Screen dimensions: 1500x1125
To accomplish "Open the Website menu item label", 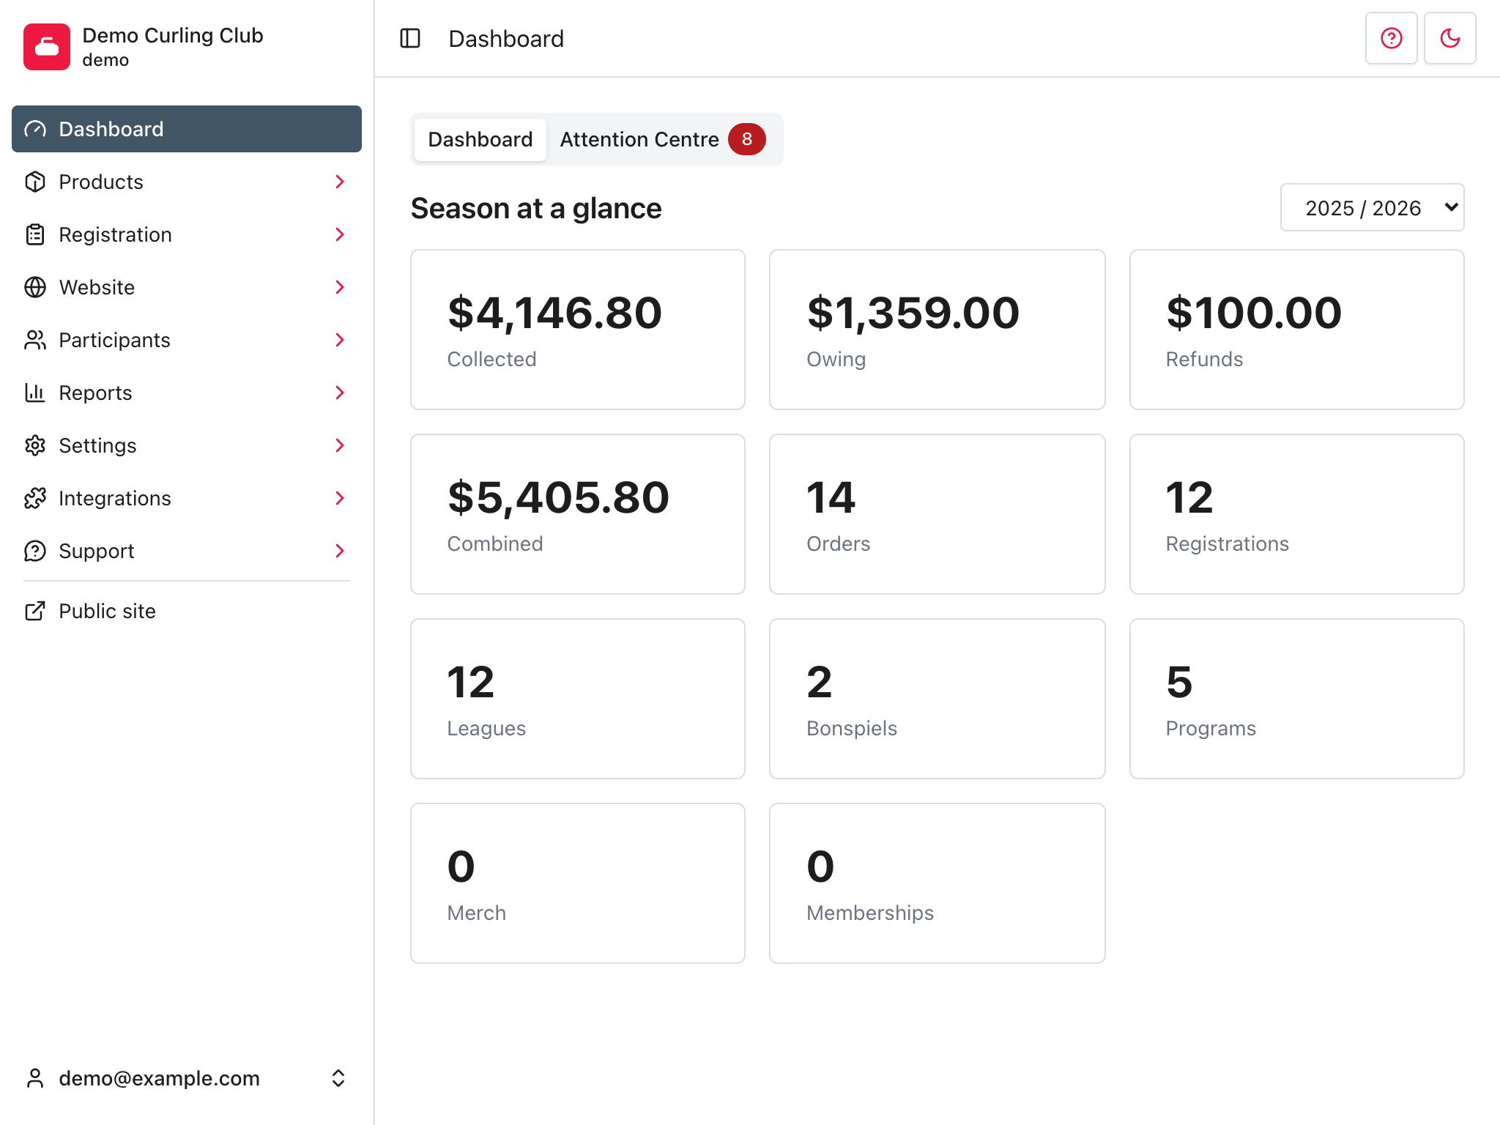I will coord(97,287).
